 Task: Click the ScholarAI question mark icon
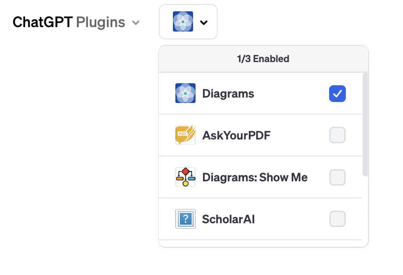(185, 219)
